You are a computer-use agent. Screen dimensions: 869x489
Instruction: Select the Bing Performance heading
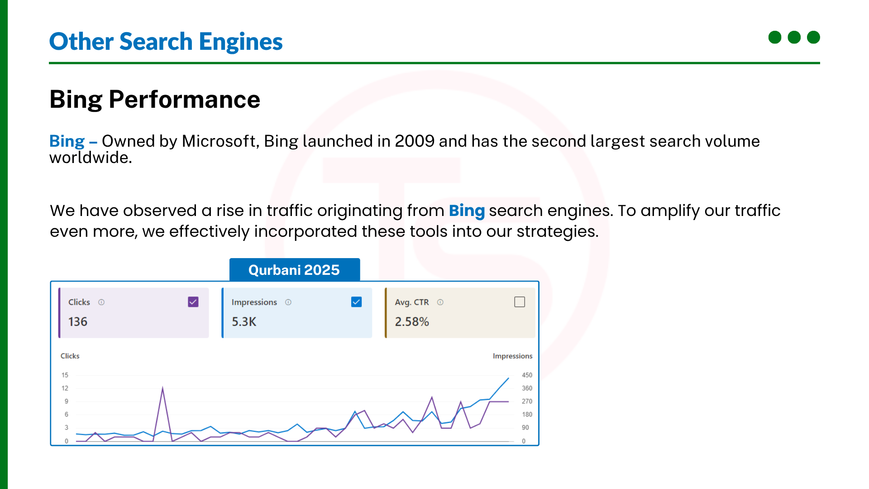coord(155,99)
